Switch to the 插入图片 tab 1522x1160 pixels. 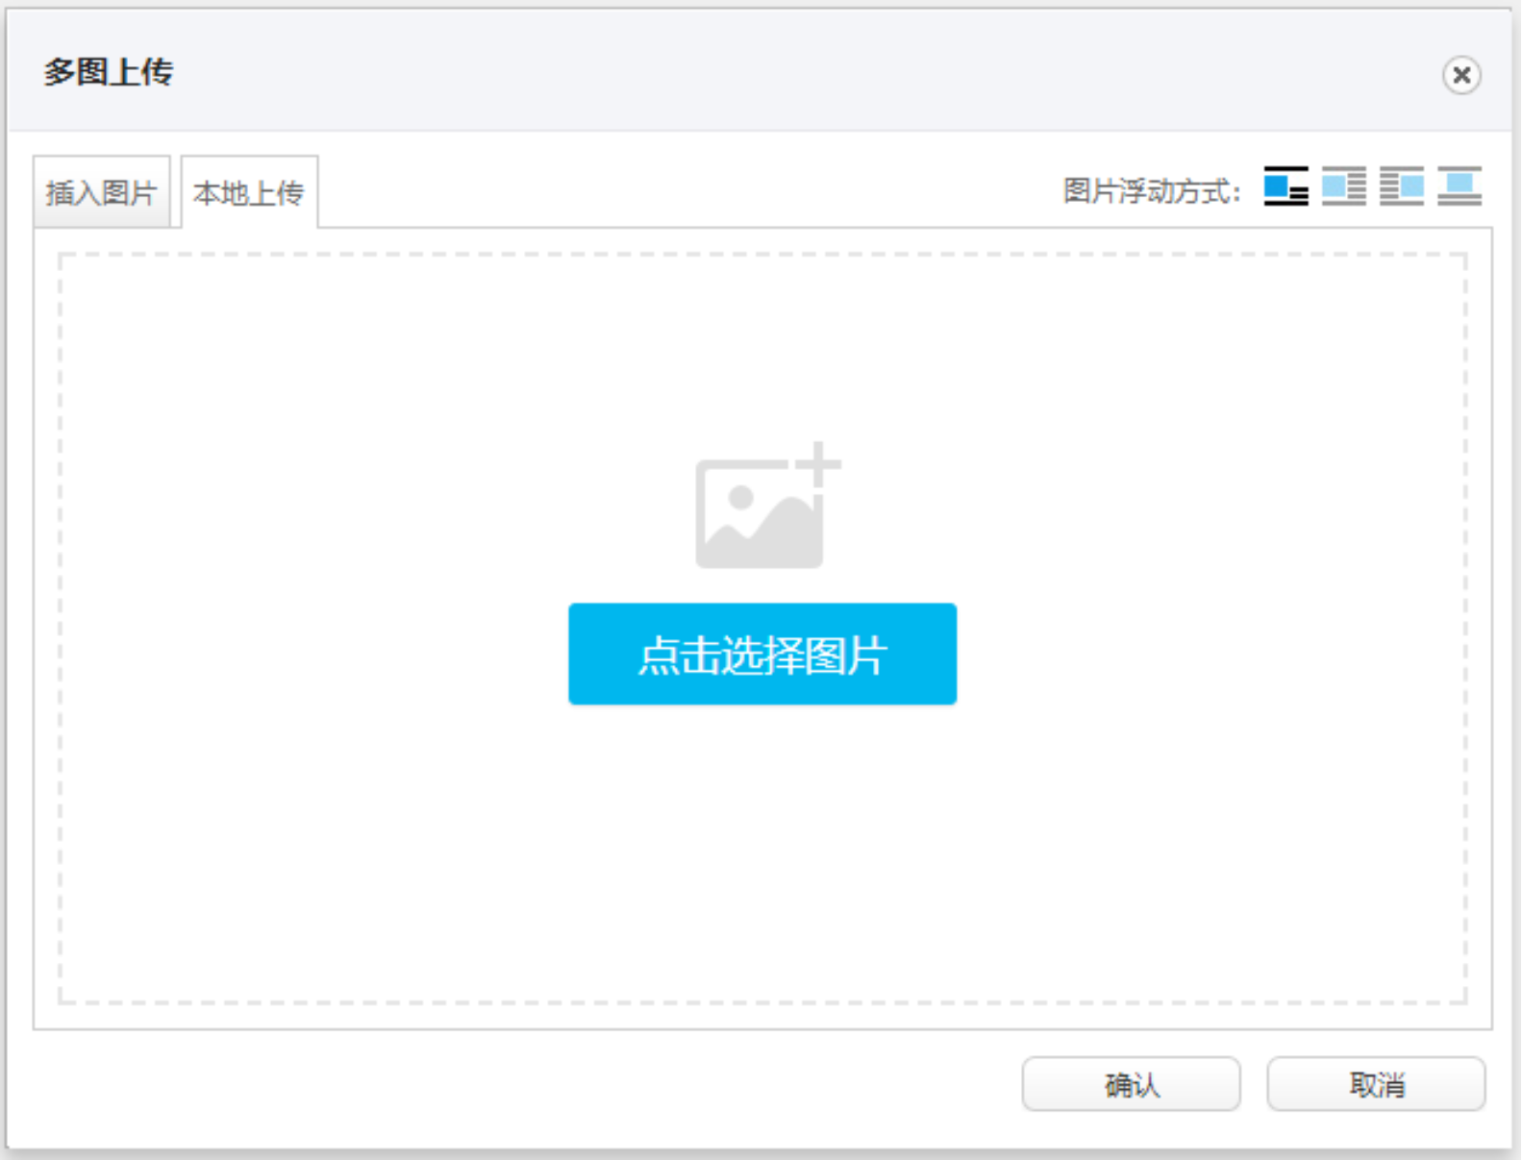pyautogui.click(x=101, y=193)
